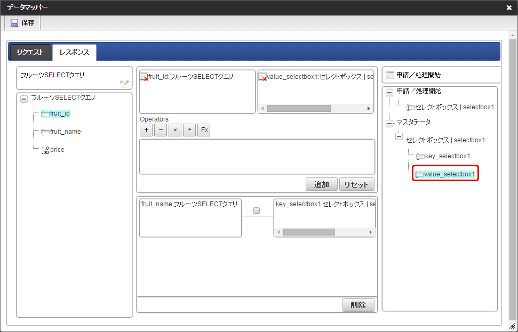Select the マスタデータ tree label
Image resolution: width=518 pixels, height=332 pixels.
tap(413, 122)
